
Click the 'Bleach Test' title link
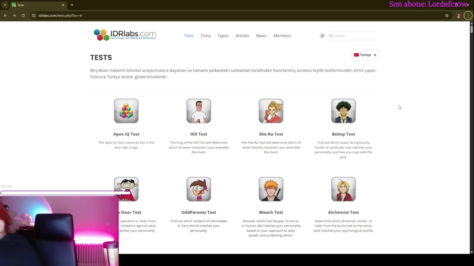271,212
